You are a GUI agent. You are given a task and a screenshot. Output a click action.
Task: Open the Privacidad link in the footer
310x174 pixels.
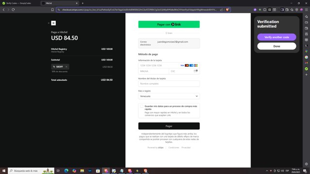click(x=186, y=147)
